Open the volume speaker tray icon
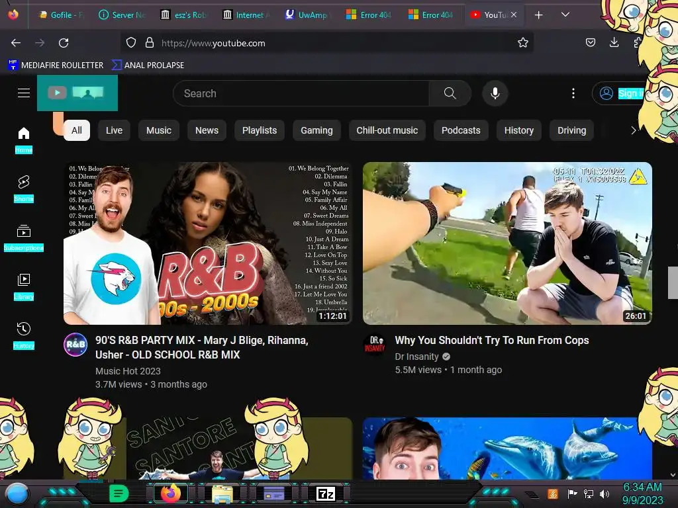 pyautogui.click(x=605, y=493)
